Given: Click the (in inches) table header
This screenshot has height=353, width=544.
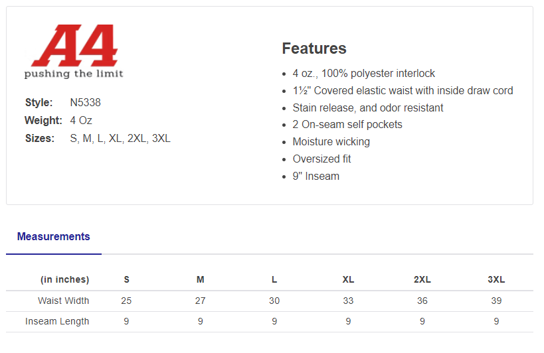Looking at the screenshot, I should (64, 280).
